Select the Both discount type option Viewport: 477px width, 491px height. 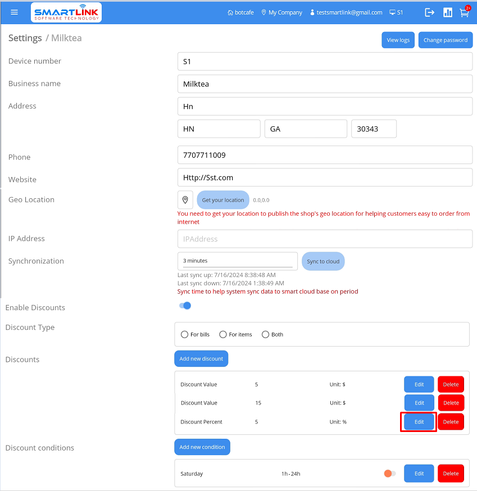[x=266, y=334]
